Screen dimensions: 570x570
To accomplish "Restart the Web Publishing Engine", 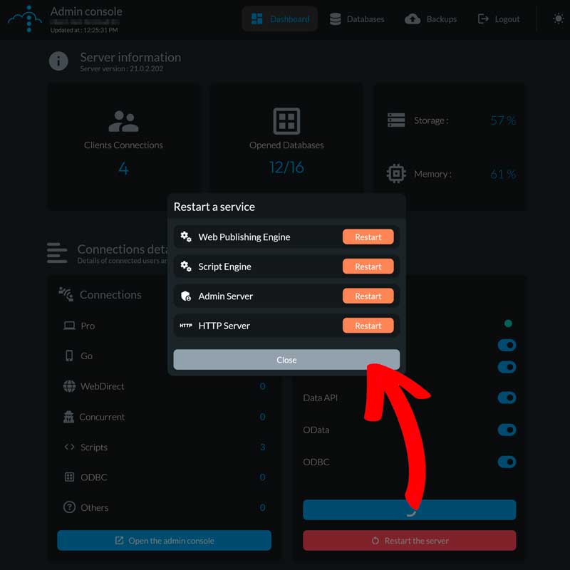I will 368,236.
